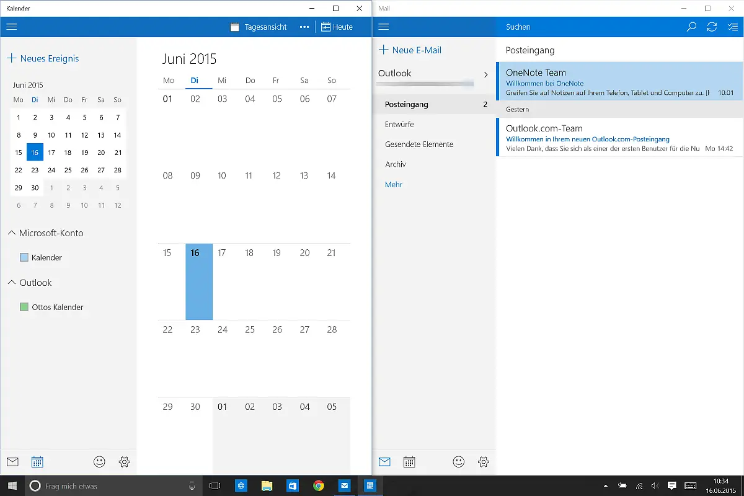Switch to Mail via Calendar's envelope icon
Screen dimensions: 744x496
[x=12, y=462]
